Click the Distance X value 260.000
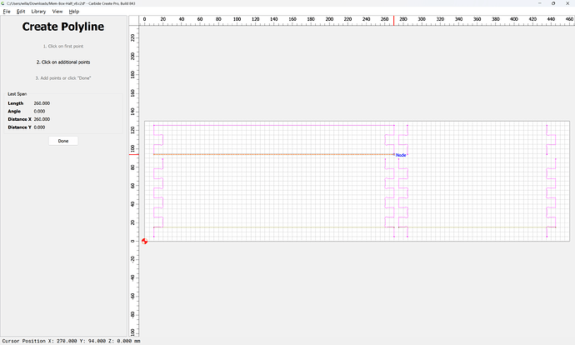The height and width of the screenshot is (345, 575). (x=42, y=119)
